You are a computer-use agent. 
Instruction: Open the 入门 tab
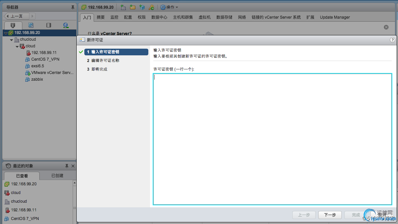87,17
